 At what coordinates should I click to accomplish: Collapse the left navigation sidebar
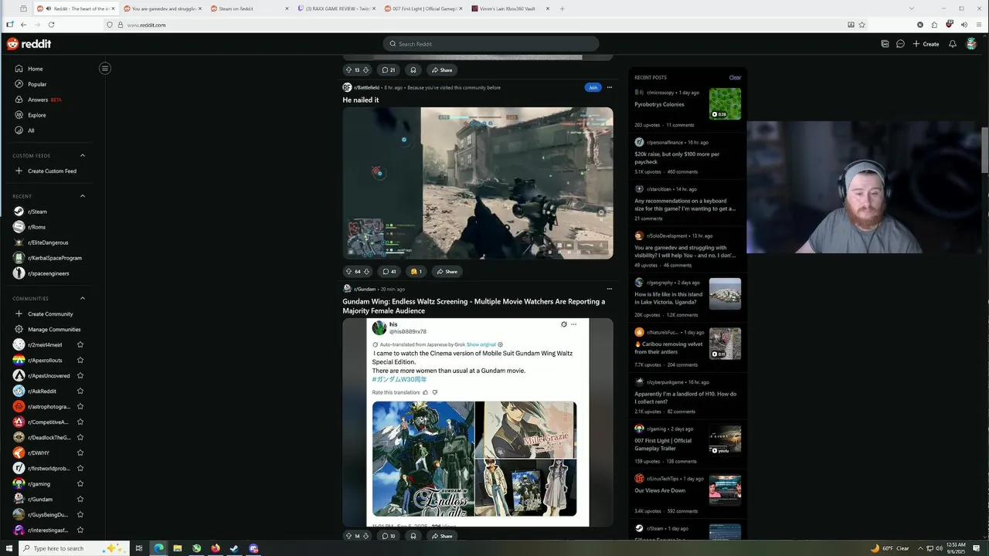click(x=105, y=69)
